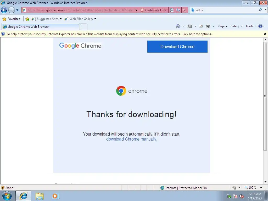This screenshot has height=201, width=268.
Task: Open the Tools menu
Action: [x=250, y=26]
